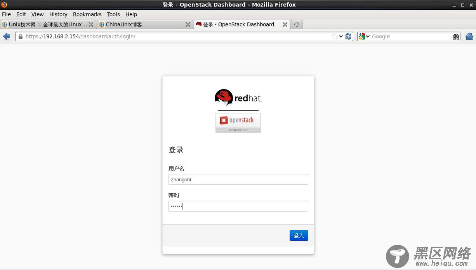Click the address bar URL

[x=80, y=36]
